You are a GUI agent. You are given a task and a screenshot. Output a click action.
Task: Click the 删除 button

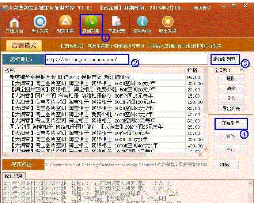(231, 79)
